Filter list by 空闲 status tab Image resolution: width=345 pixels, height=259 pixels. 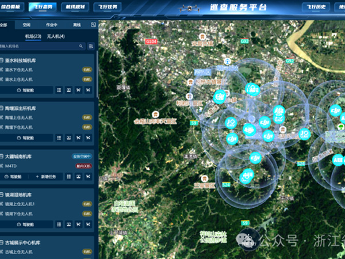[x=26, y=25]
